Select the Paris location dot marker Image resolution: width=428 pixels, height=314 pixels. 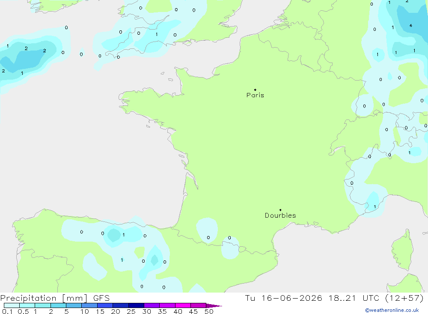point(255,90)
